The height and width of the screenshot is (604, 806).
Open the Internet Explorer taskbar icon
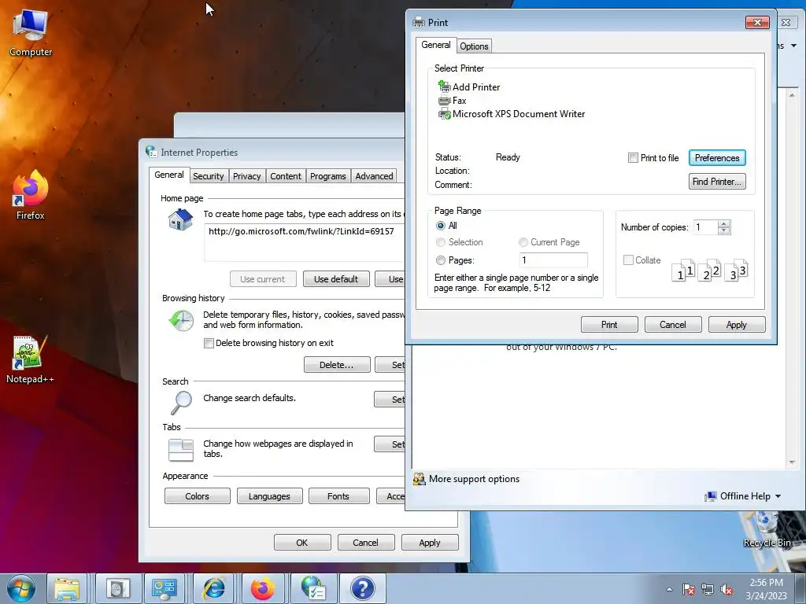[x=214, y=588]
